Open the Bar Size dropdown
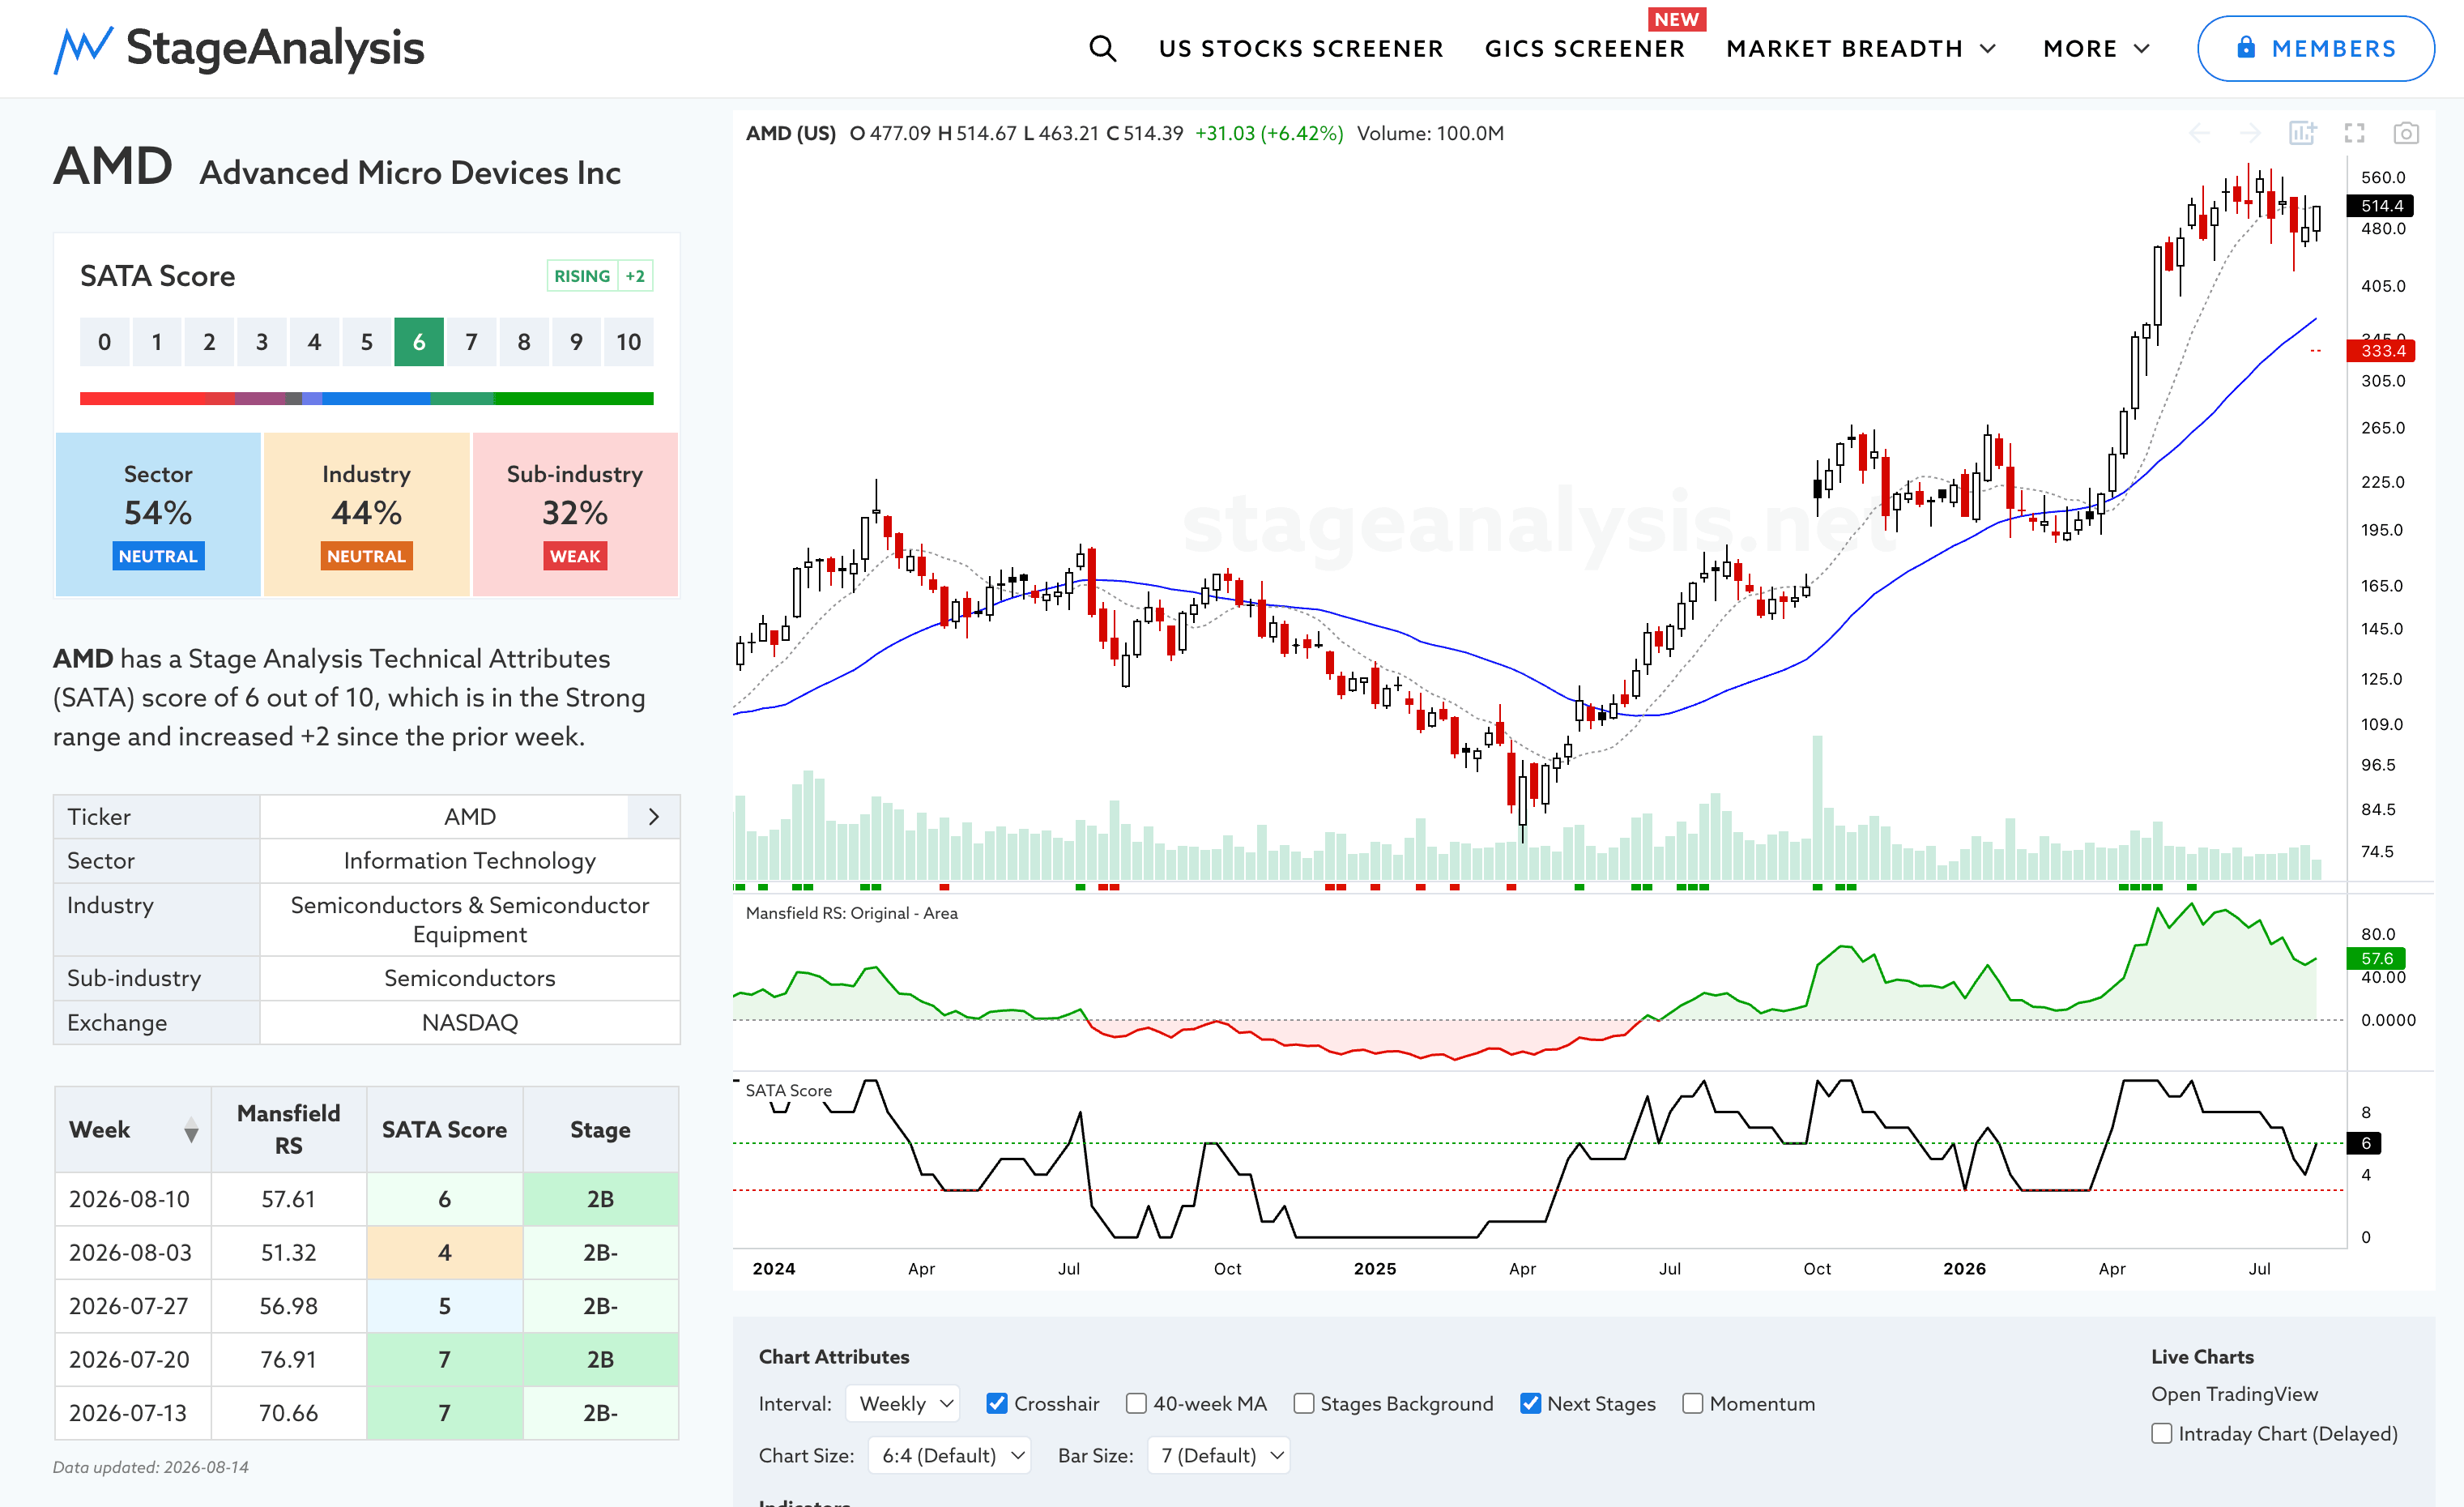2464x1507 pixels. pos(1219,1455)
